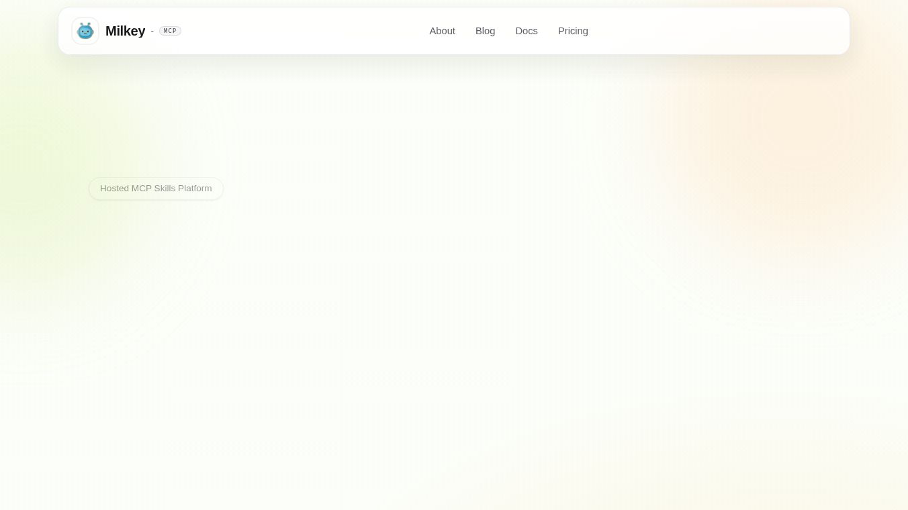Click the MCP badge beside Milkey
This screenshot has width=908, height=510.
(x=170, y=31)
